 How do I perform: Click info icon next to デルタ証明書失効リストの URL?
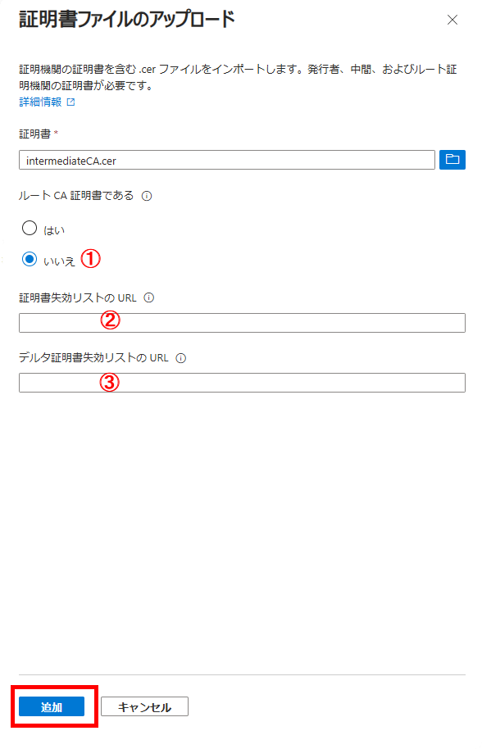(180, 358)
